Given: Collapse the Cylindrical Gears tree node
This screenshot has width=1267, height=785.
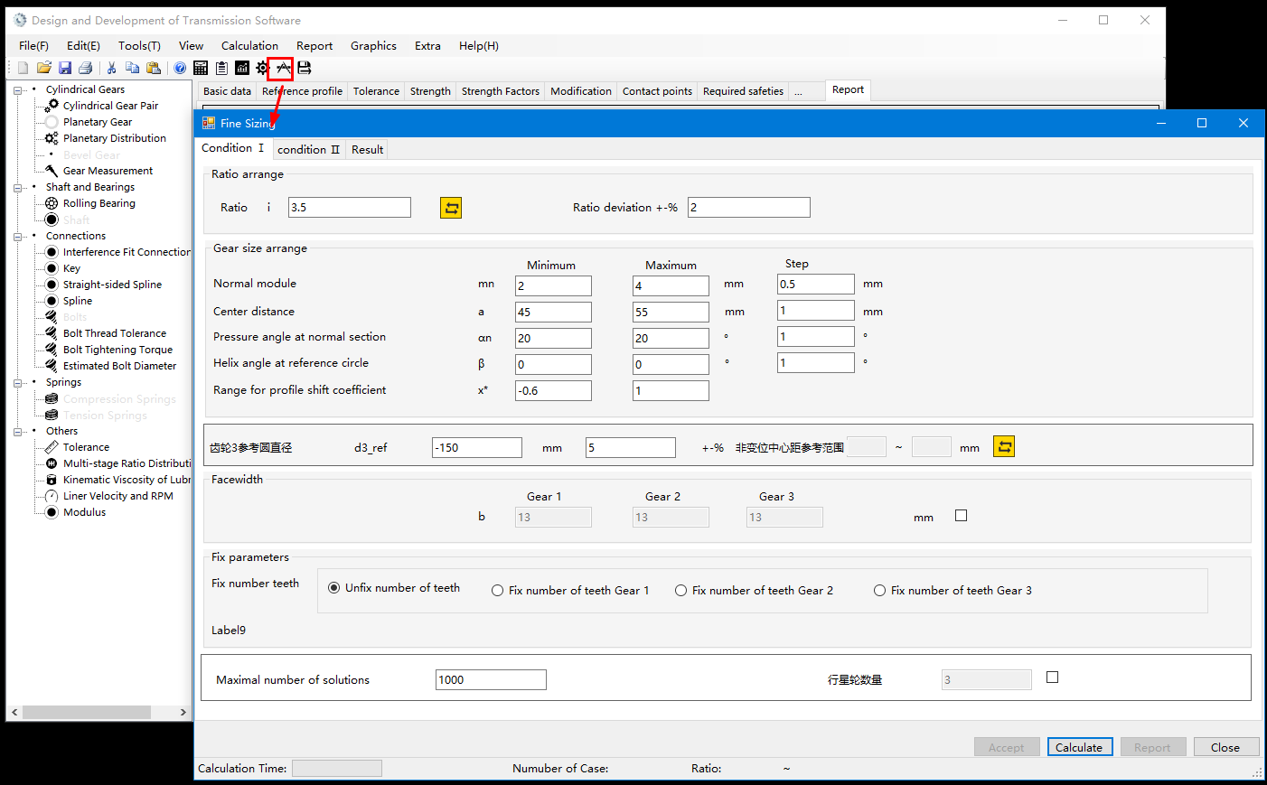Looking at the screenshot, I should click(18, 90).
